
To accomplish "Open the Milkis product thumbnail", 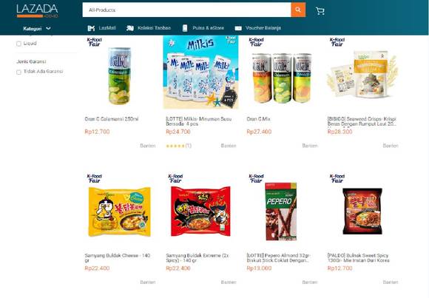I will [200, 72].
